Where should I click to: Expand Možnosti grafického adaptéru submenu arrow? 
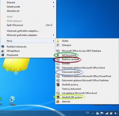54,35
